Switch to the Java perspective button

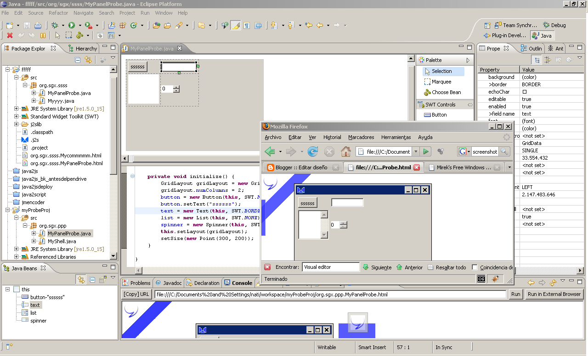542,35
